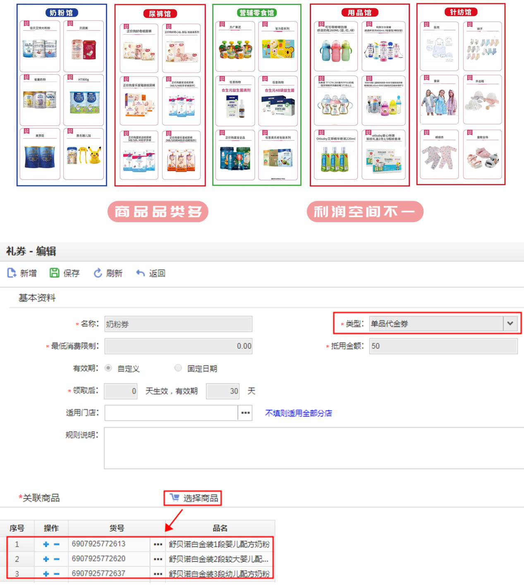Click the plus icon on row 1
Screen dimensions: 524x586
point(45,544)
